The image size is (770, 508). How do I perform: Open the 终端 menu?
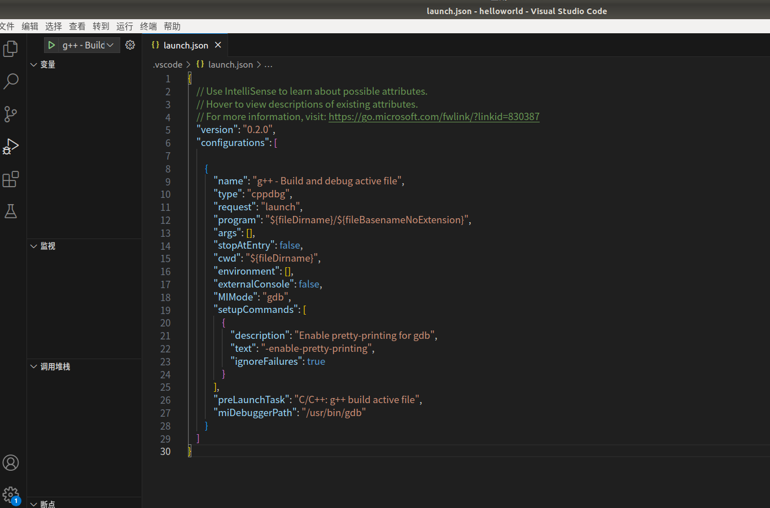coord(148,26)
